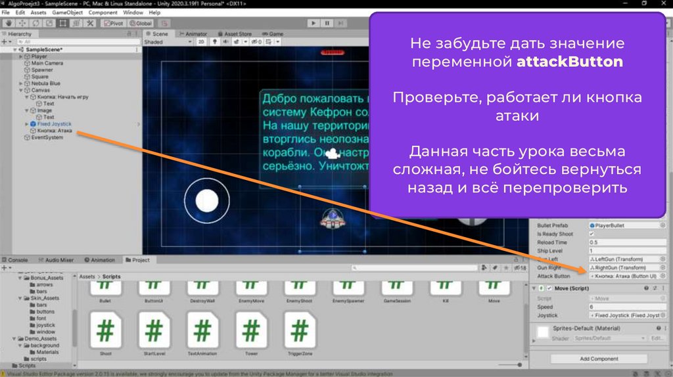The width and height of the screenshot is (673, 377).
Task: Toggle Pivot handle position
Action: point(113,23)
